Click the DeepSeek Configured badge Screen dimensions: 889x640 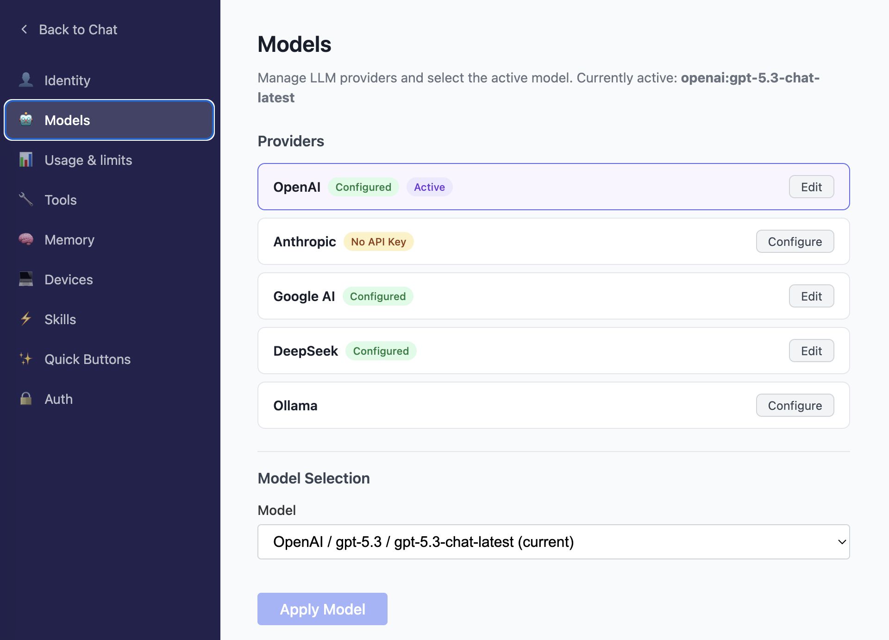click(381, 351)
